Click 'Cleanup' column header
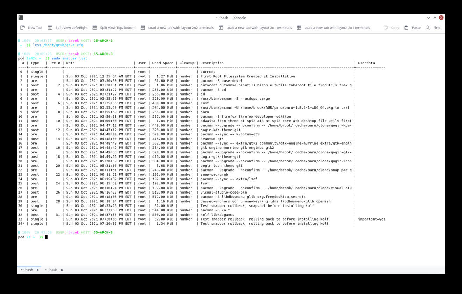The height and width of the screenshot is (294, 462). (187, 63)
